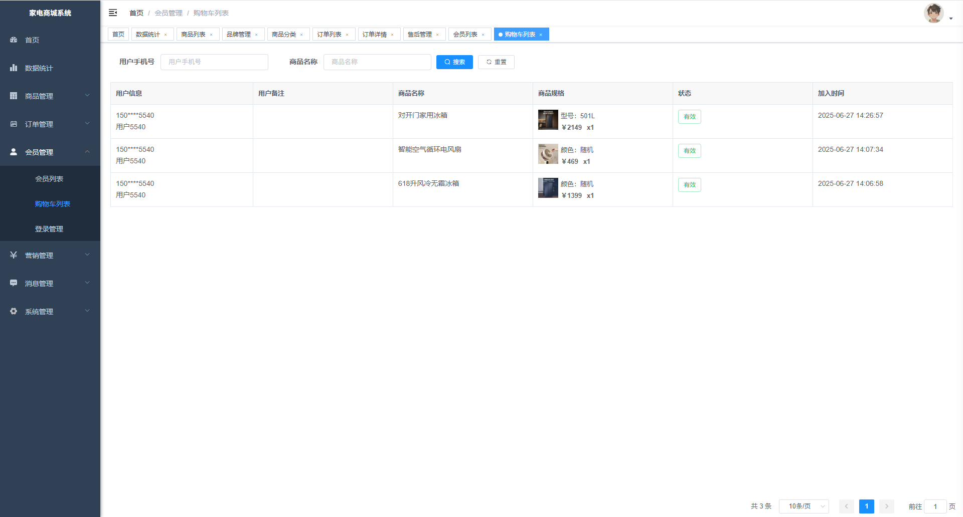The height and width of the screenshot is (517, 963).
Task: Open 会员列表 in the sidebar submenu
Action: 49,179
